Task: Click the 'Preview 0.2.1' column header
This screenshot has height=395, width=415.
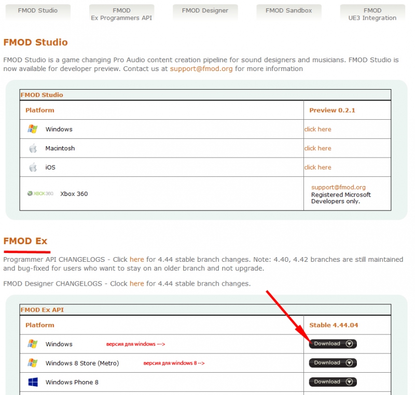Action: [332, 110]
